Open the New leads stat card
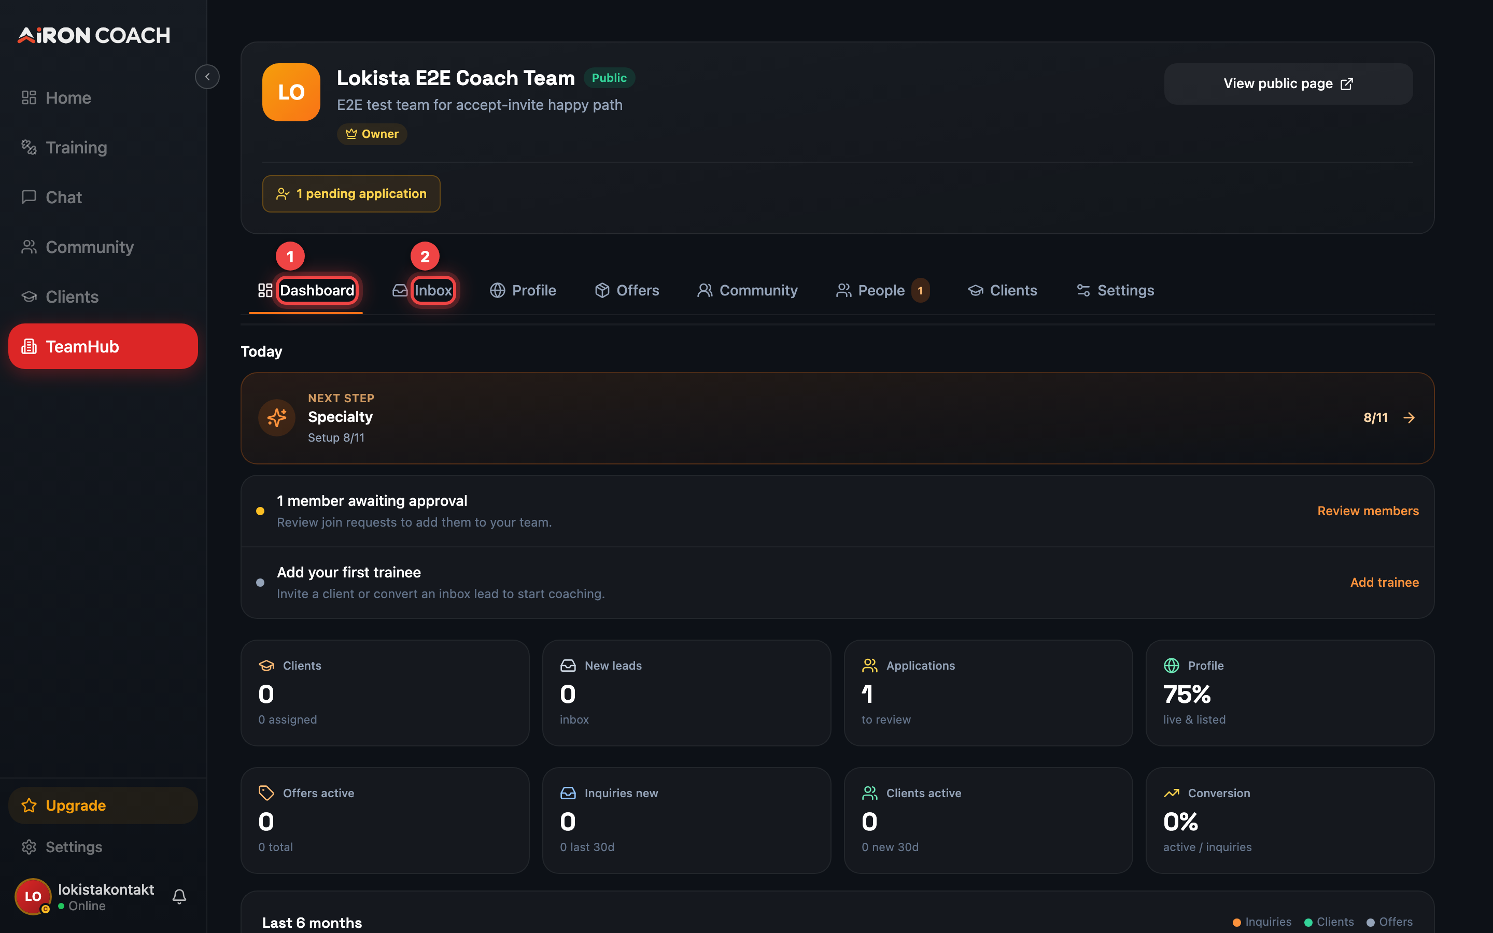This screenshot has width=1493, height=933. (686, 692)
